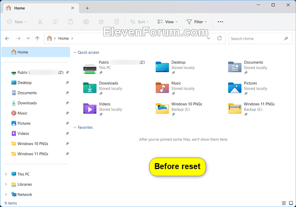296x207 pixels.
Task: Click Home breadcrumb in address bar
Action: coord(64,38)
